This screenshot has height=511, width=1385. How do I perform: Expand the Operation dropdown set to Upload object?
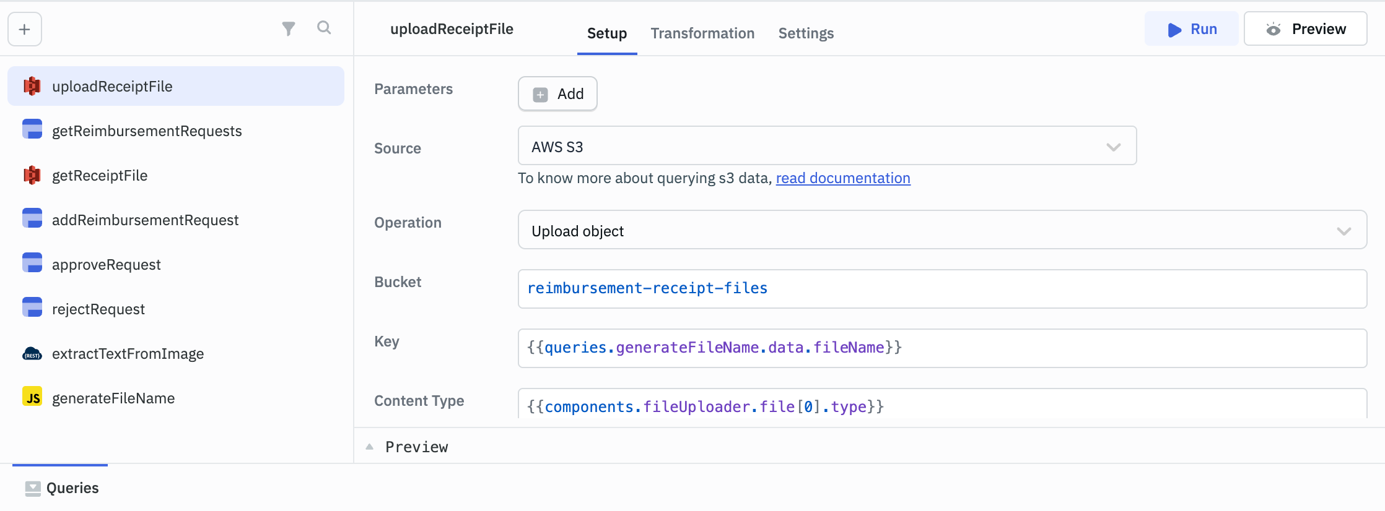click(942, 231)
